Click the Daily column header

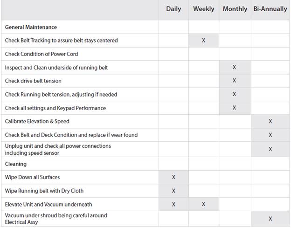pyautogui.click(x=173, y=9)
